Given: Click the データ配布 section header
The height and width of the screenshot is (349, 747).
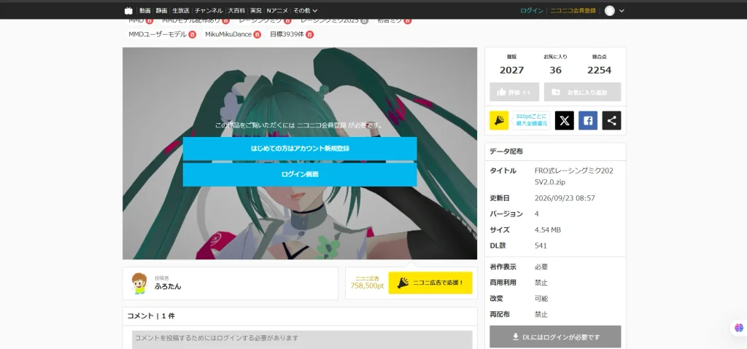Looking at the screenshot, I should (506, 152).
